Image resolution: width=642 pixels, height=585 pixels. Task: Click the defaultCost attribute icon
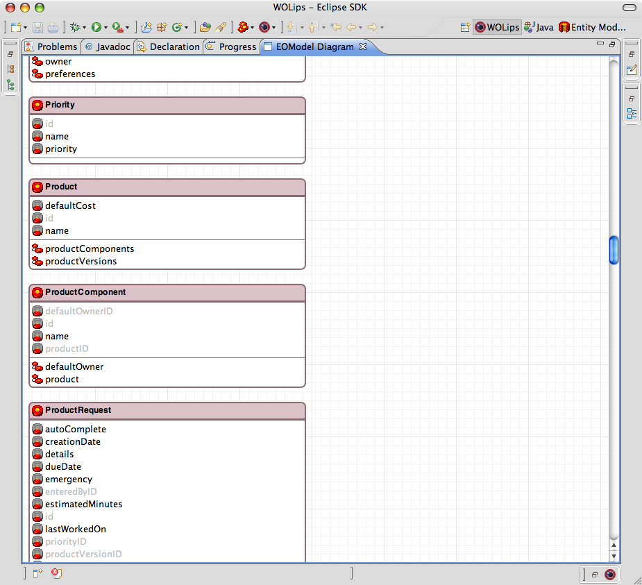click(x=37, y=205)
